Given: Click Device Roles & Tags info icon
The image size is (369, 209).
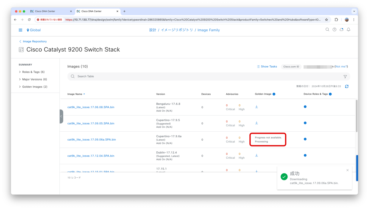Looking at the screenshot, I should coord(330,94).
